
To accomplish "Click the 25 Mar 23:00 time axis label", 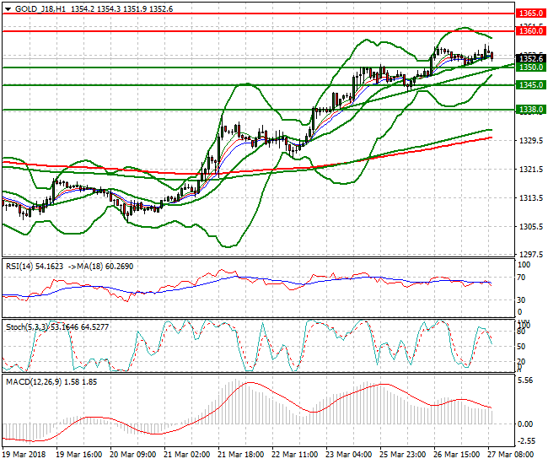I will (403, 455).
